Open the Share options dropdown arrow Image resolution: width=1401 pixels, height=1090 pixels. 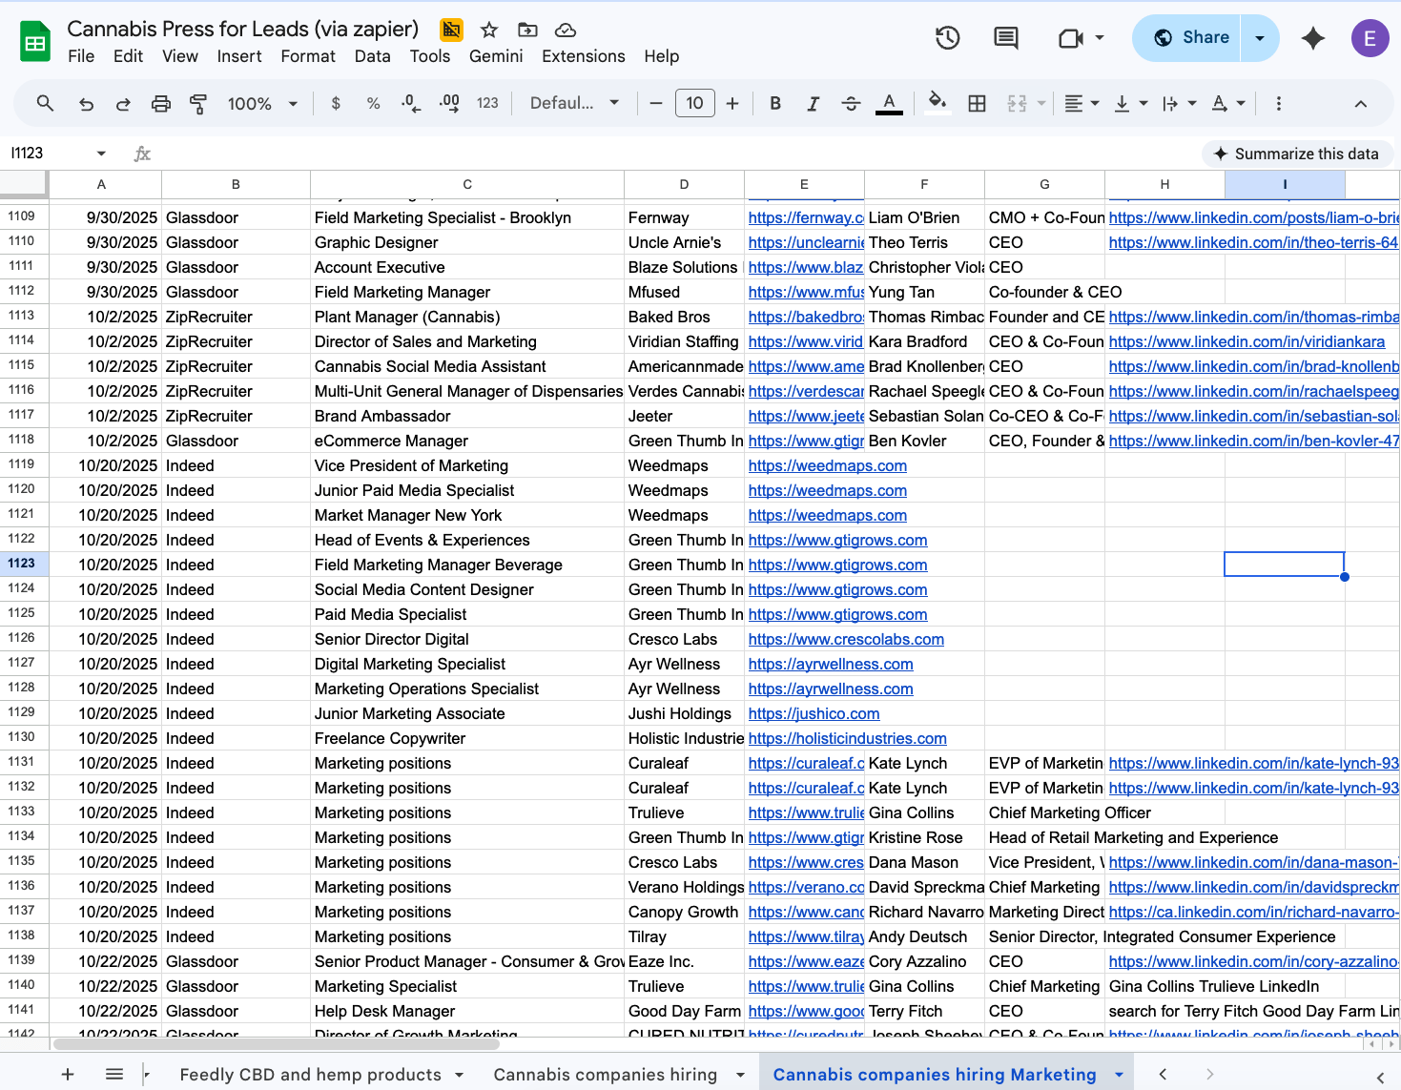pyautogui.click(x=1260, y=38)
